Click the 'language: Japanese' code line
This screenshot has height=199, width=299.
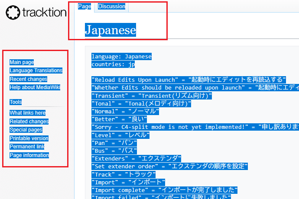pos(121,57)
